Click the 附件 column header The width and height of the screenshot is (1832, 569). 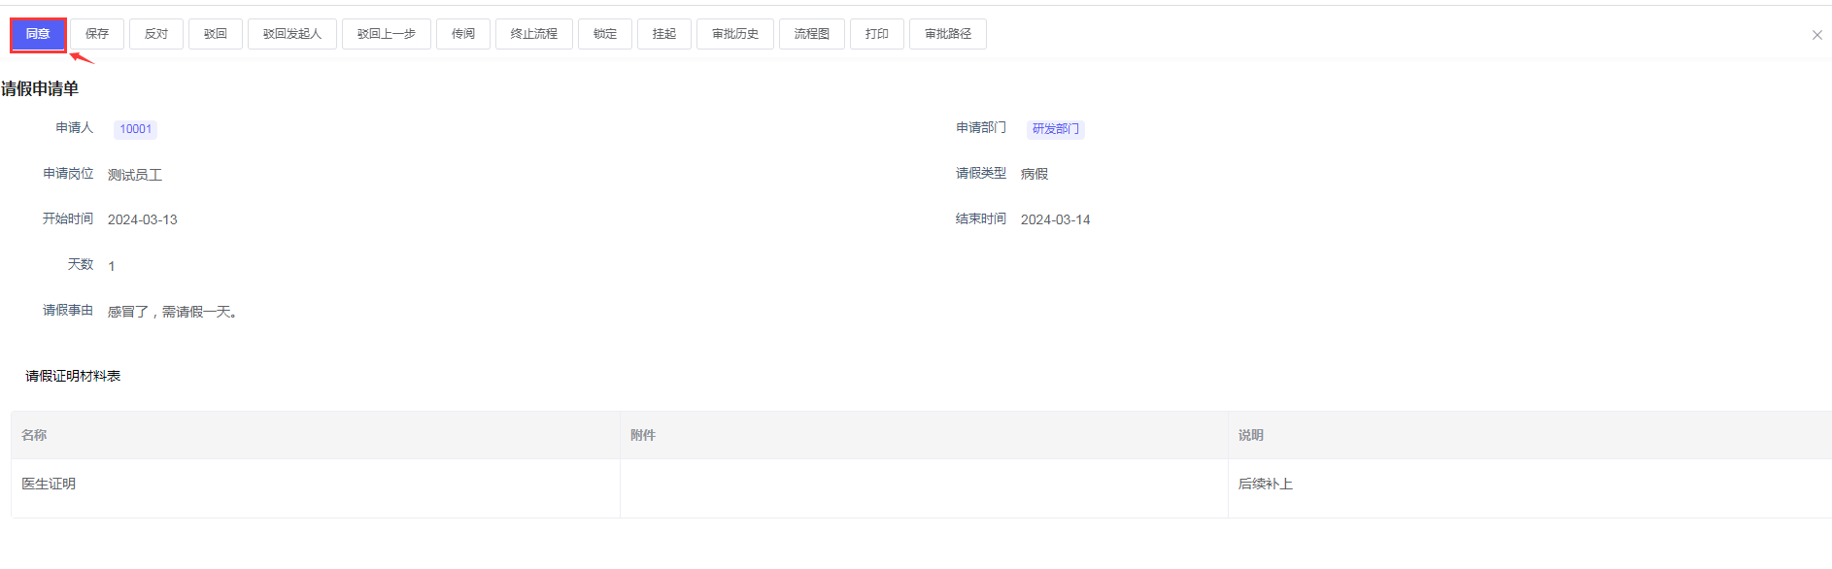click(642, 435)
